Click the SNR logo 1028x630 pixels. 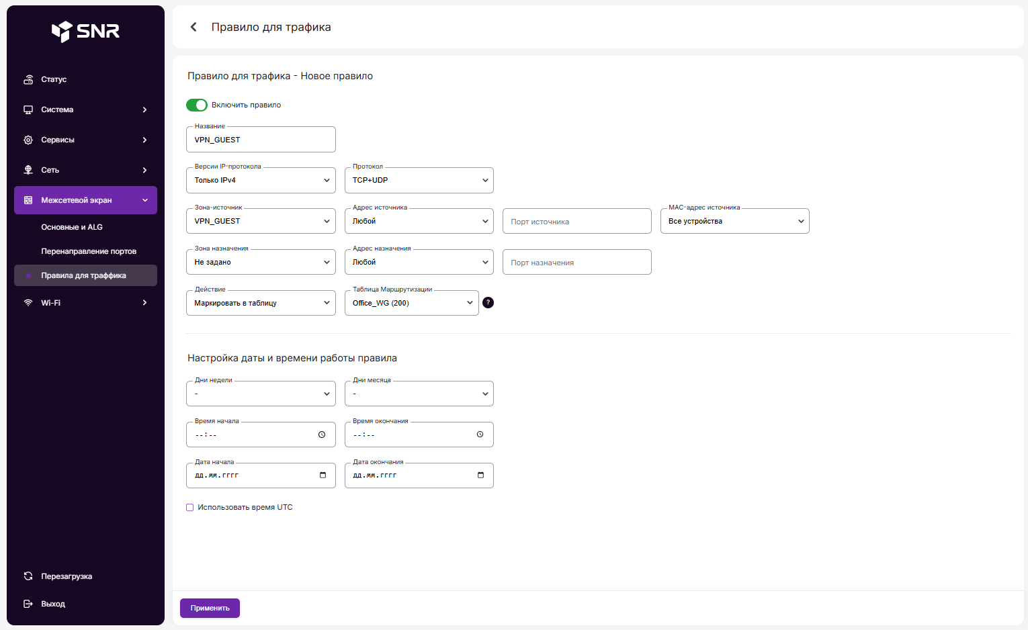tap(85, 31)
